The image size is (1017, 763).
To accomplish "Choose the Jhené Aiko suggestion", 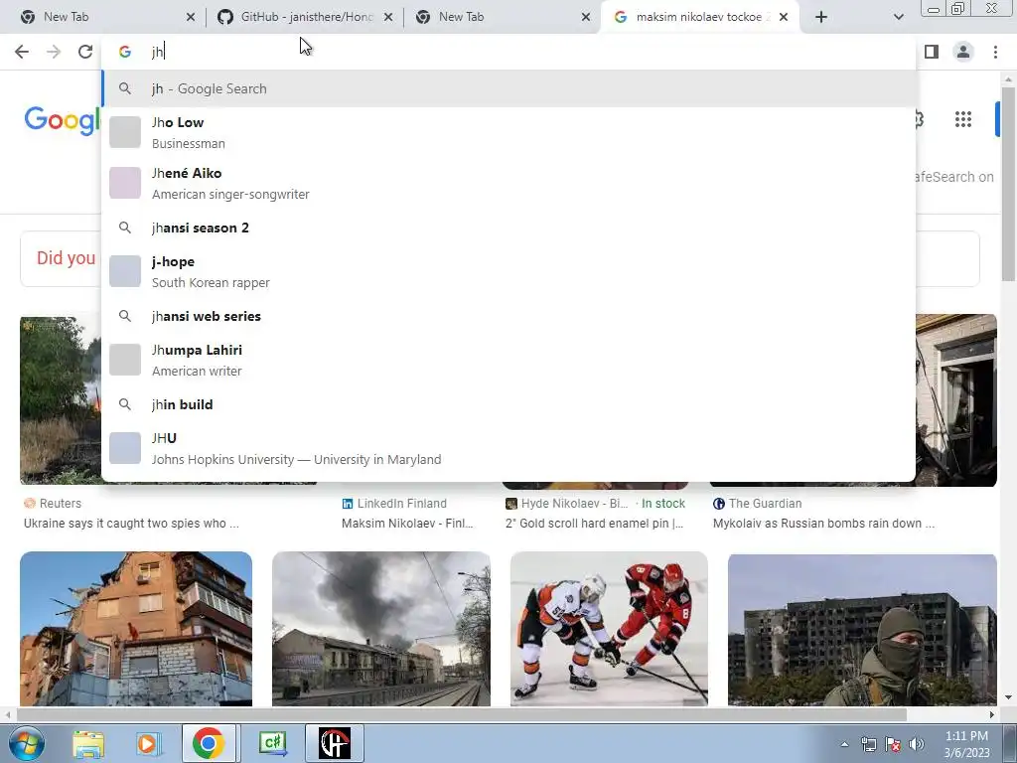I will 508,183.
